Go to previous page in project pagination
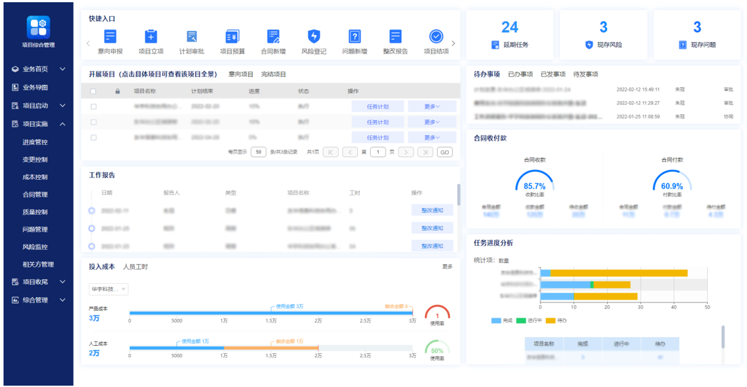This screenshot has height=387, width=747. pos(350,152)
